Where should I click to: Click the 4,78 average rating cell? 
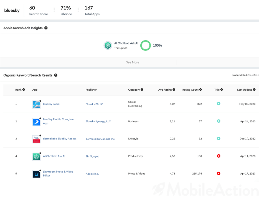point(172,174)
